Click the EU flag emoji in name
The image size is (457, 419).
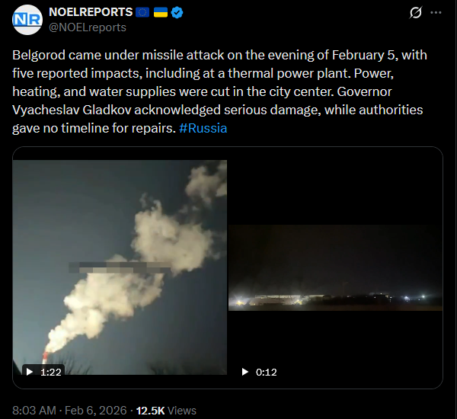[x=142, y=12]
